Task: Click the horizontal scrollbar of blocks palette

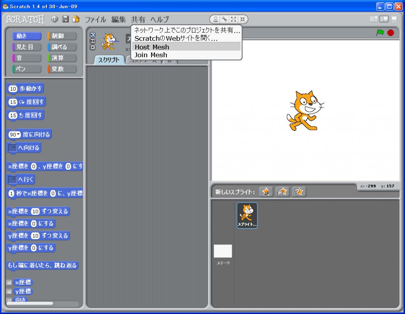Action: point(30,304)
